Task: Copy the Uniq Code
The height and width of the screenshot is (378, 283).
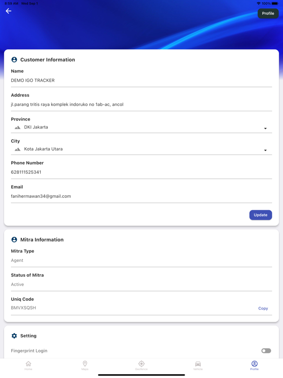Action: [263, 308]
